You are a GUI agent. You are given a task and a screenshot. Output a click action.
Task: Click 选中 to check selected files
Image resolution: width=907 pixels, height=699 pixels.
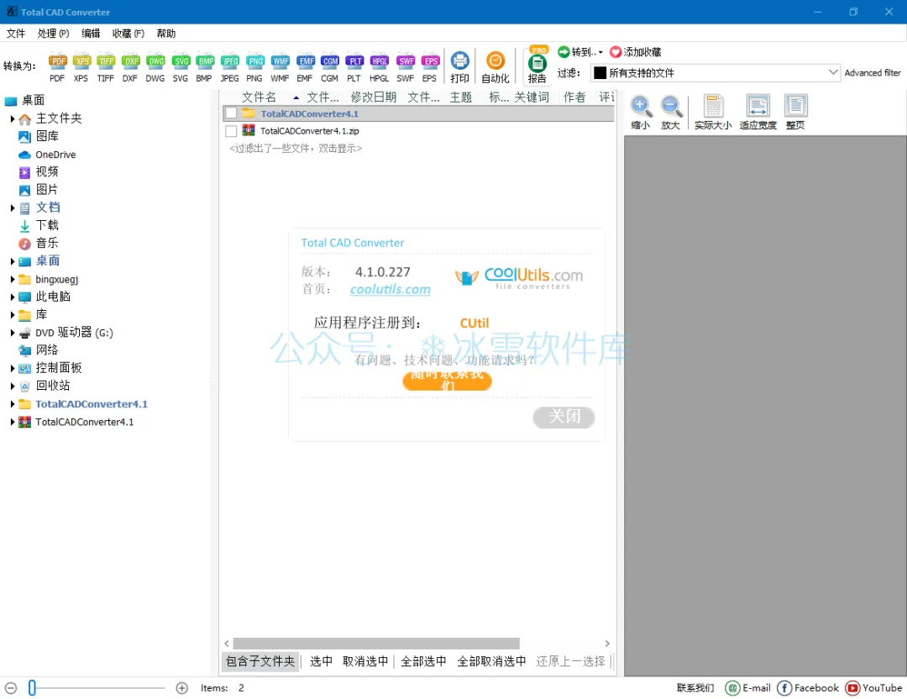(321, 661)
